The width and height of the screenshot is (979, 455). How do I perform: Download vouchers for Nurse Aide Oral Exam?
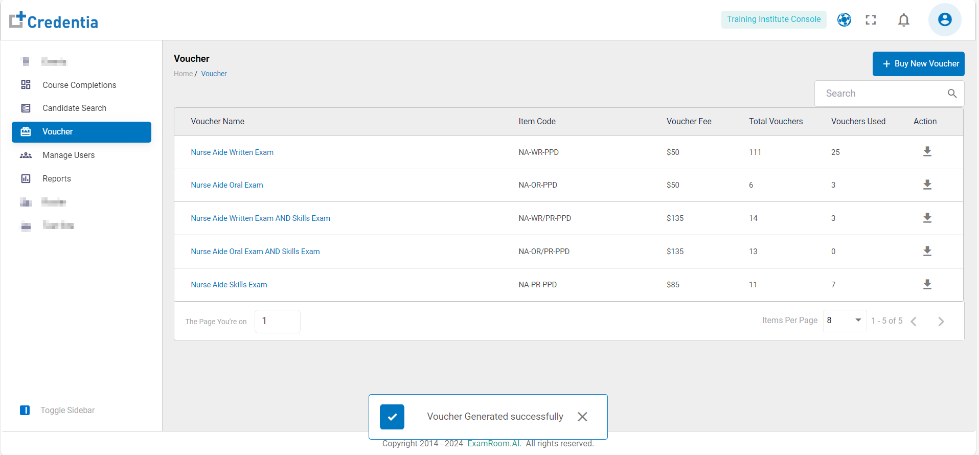pos(927,185)
